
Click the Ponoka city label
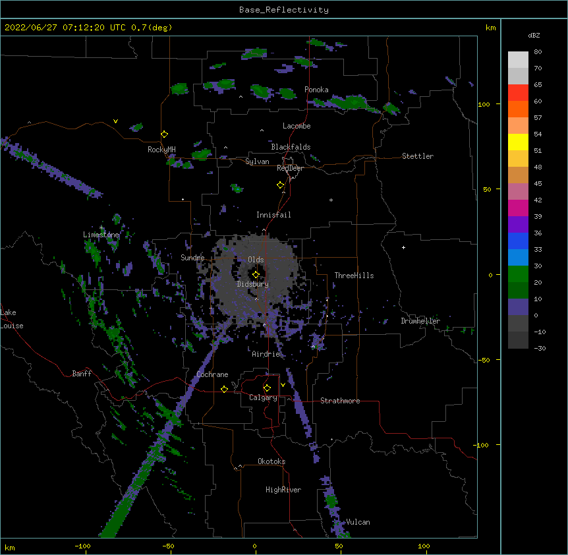316,90
